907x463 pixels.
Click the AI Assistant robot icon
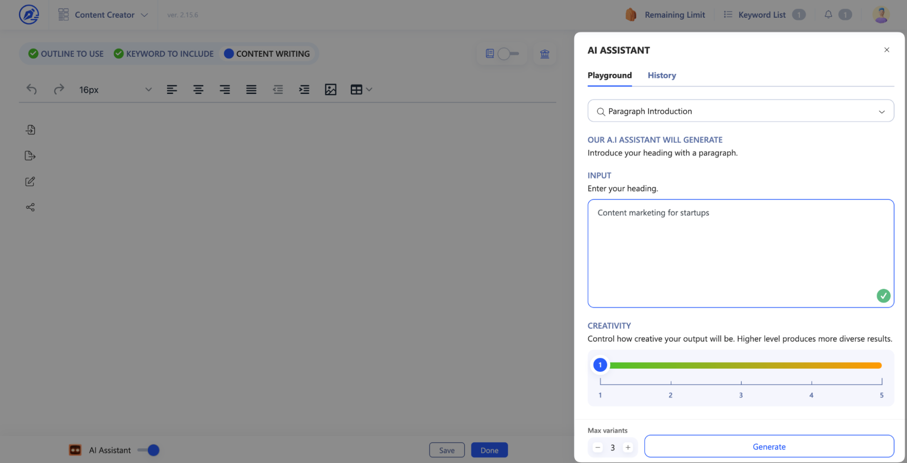(75, 450)
